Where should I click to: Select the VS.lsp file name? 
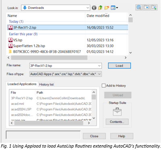18,40
